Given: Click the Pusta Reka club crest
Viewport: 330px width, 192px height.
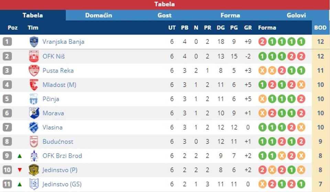Looking at the screenshot, I should tap(34, 71).
